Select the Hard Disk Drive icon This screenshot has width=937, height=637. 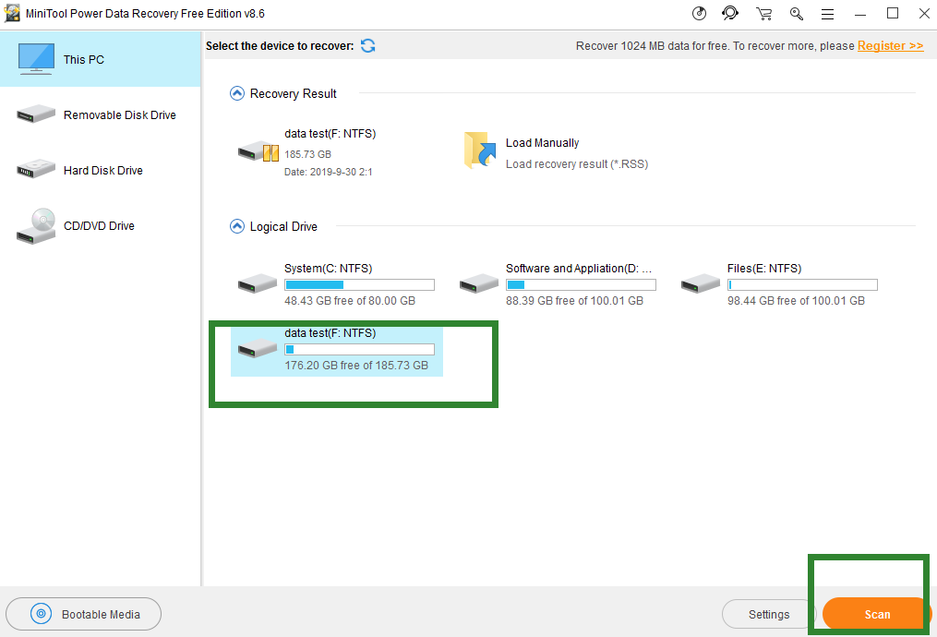(x=36, y=169)
